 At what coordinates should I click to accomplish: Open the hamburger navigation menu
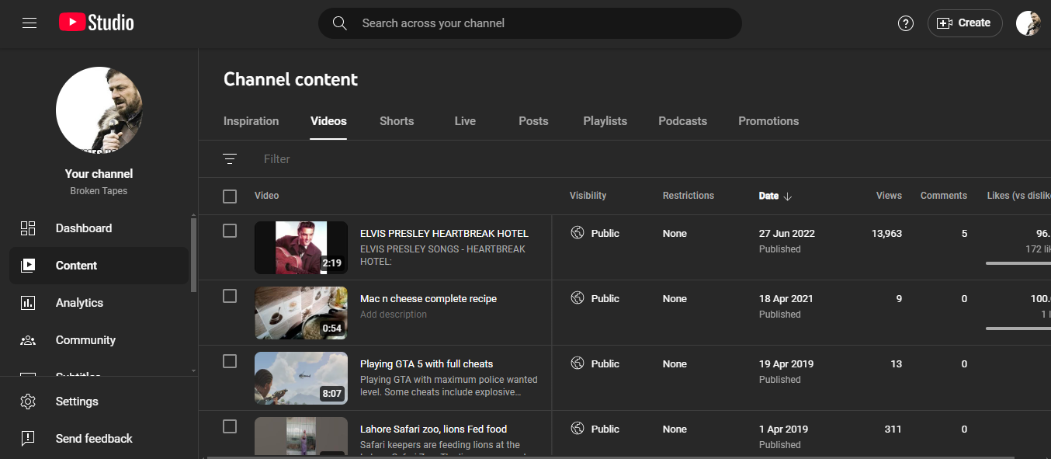point(29,23)
